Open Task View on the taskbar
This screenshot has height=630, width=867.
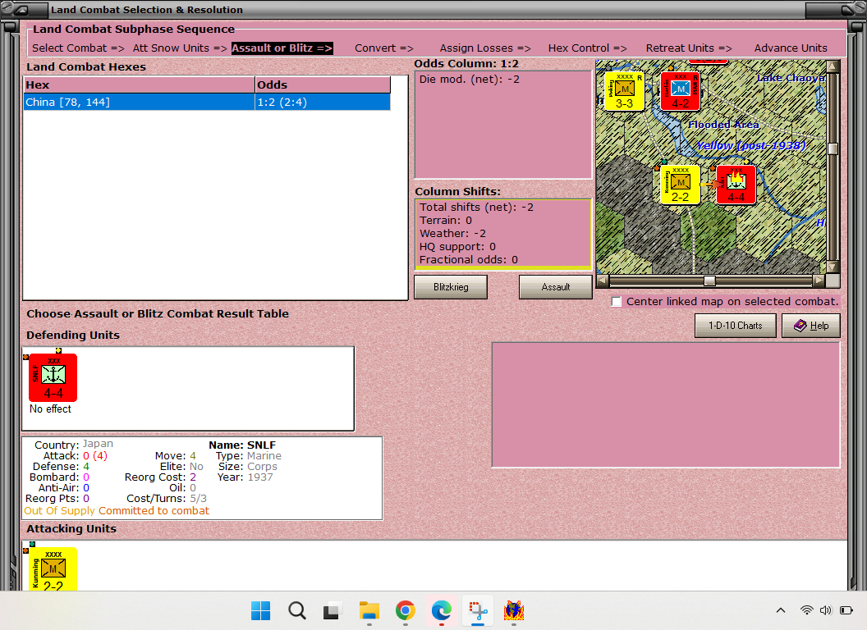tap(333, 610)
